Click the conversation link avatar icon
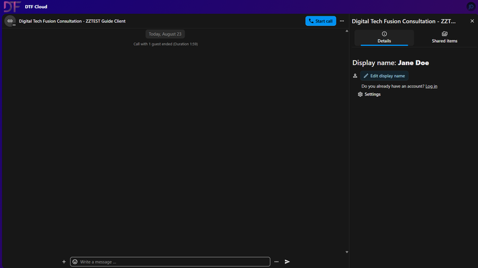Viewport: 478px width, 268px height. (x=10, y=21)
